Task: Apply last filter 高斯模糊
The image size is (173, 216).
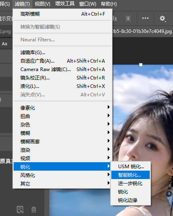Action: [62, 14]
